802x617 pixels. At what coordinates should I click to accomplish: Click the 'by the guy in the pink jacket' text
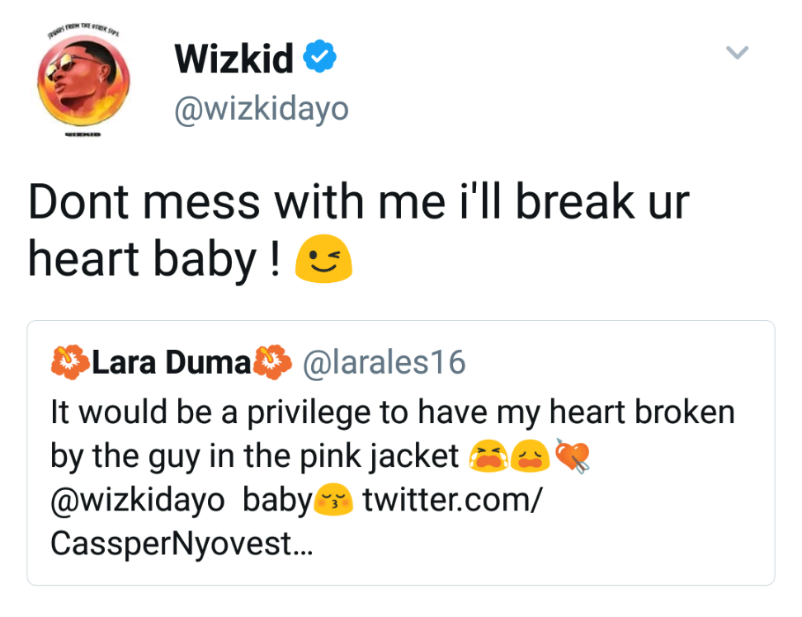255,456
